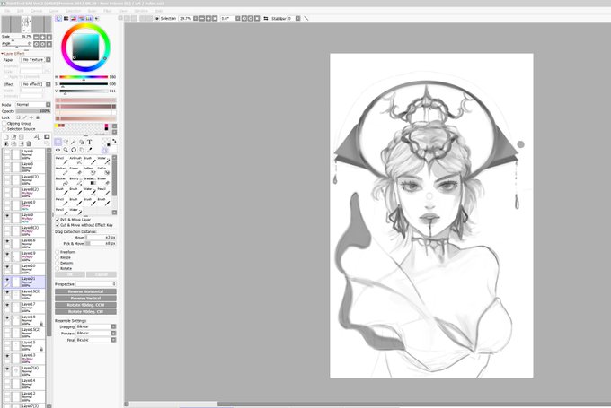Screen dimensions: 611x408
Task: Open the Paper texture dropdown
Action: 35,60
